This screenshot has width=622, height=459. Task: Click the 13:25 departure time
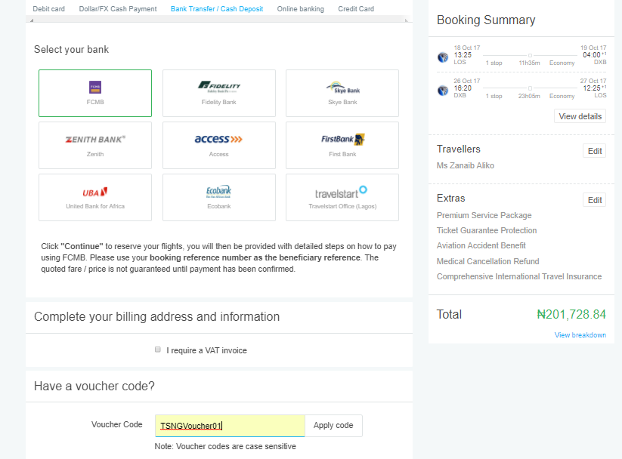(x=463, y=54)
